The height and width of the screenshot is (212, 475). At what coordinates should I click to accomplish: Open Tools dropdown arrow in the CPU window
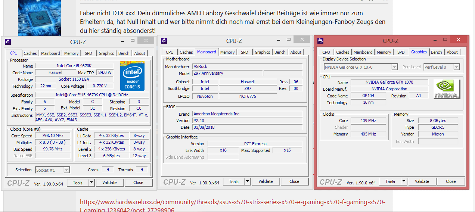pos(91,183)
